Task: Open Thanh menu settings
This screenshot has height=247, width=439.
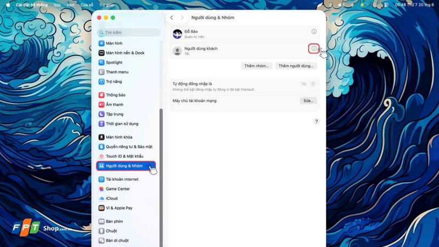Action: click(x=114, y=72)
